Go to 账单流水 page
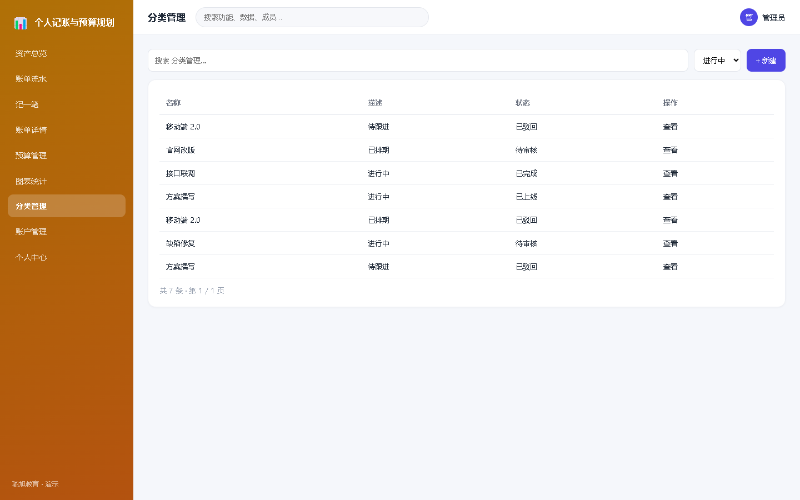This screenshot has height=500, width=800. click(67, 79)
